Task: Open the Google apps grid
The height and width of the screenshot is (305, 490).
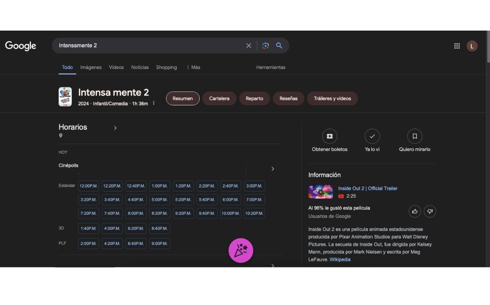Action: (457, 46)
